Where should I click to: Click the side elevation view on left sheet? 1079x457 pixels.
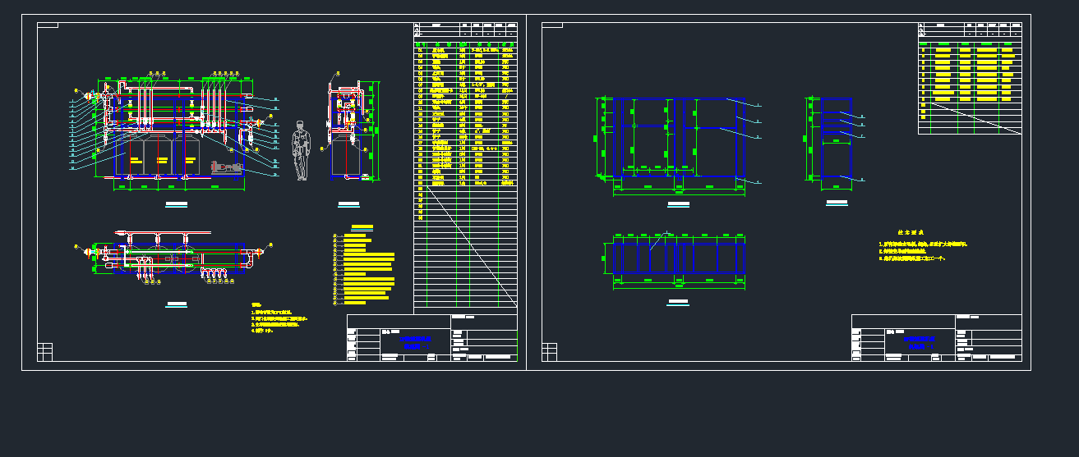[x=349, y=131]
